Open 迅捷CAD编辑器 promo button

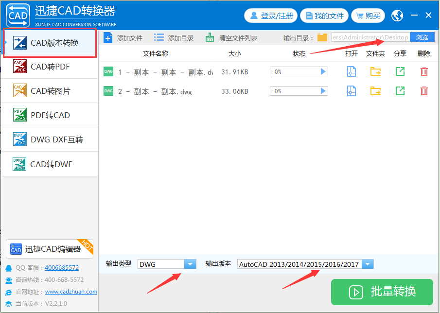pos(50,249)
